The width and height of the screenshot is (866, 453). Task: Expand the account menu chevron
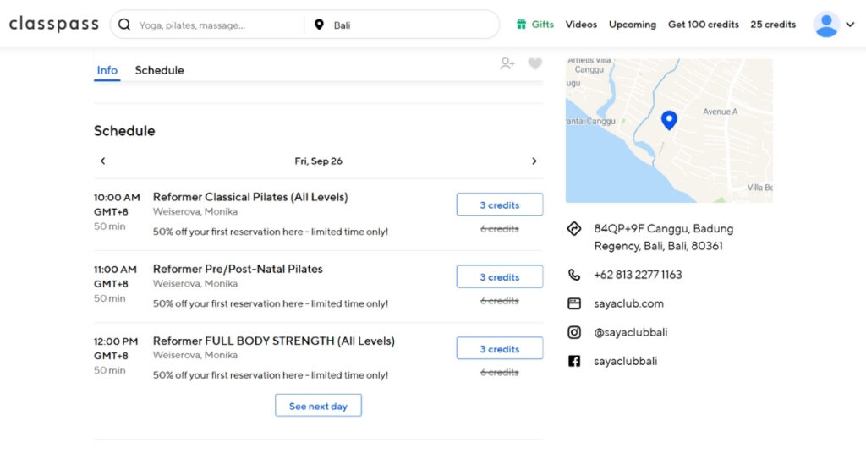(851, 25)
